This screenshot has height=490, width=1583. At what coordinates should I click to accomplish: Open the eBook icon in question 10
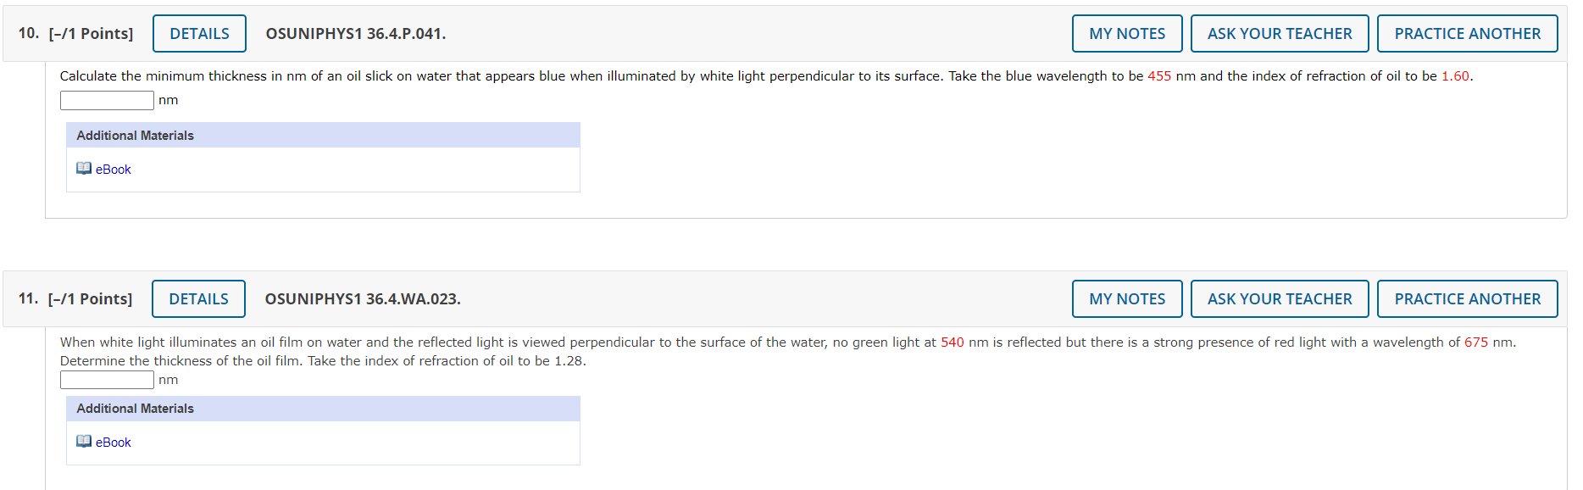[84, 169]
